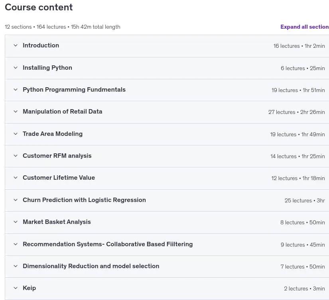Select Python Programming Fundmentals title
The height and width of the screenshot is (300, 329).
click(74, 90)
